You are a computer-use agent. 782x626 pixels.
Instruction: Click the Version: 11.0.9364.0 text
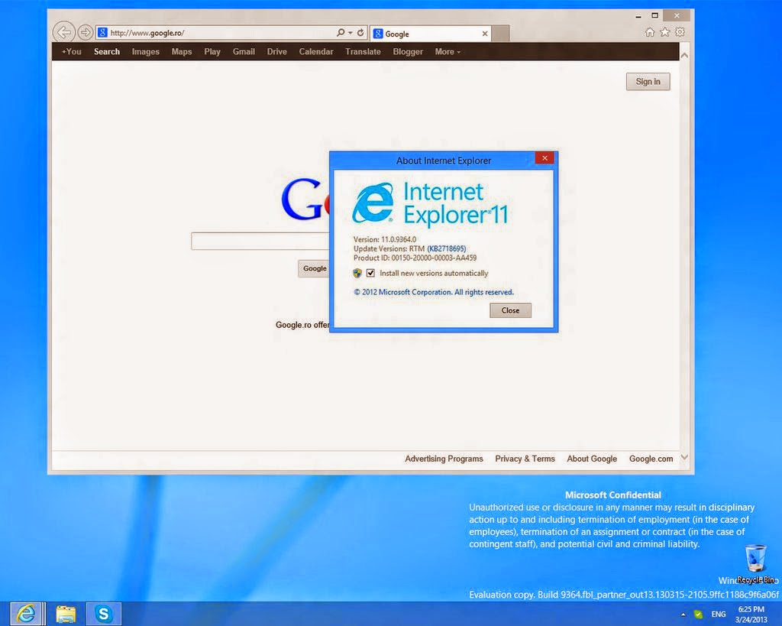(385, 239)
